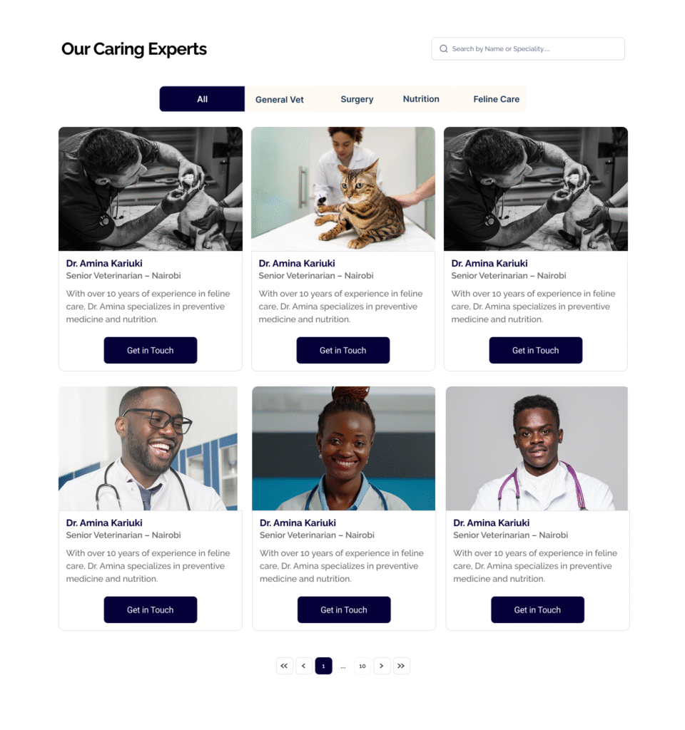Open tabby cat photo thumbnail
Screen dimensions: 685x730
pos(343,189)
